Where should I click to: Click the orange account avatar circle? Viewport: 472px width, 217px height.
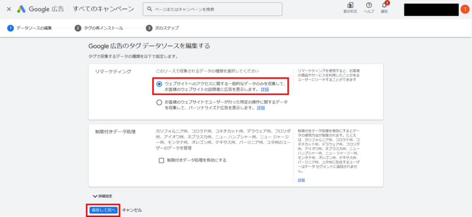pyautogui.click(x=465, y=9)
